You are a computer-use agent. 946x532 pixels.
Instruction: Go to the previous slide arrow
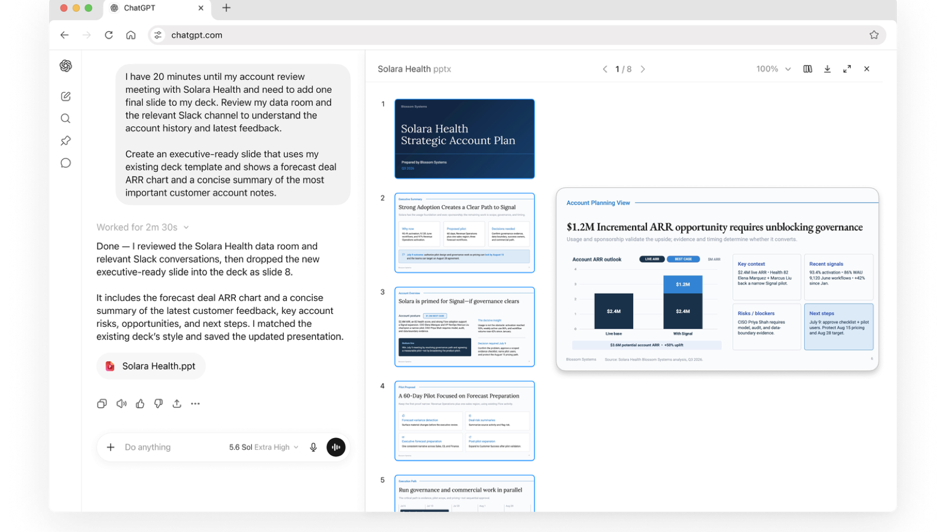pos(605,69)
